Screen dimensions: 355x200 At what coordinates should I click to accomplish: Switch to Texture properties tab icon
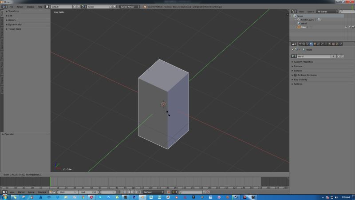click(333, 44)
